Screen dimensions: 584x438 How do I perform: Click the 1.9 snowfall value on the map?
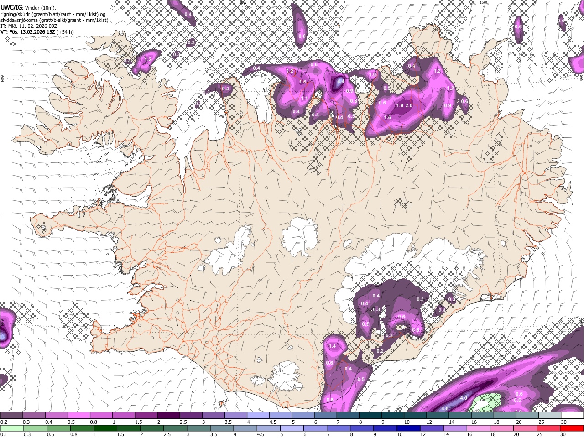pyautogui.click(x=400, y=106)
